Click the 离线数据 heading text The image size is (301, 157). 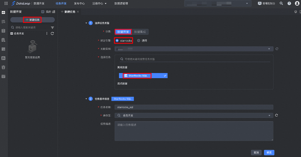tap(122, 68)
